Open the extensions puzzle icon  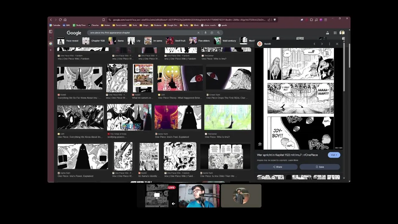[312, 20]
